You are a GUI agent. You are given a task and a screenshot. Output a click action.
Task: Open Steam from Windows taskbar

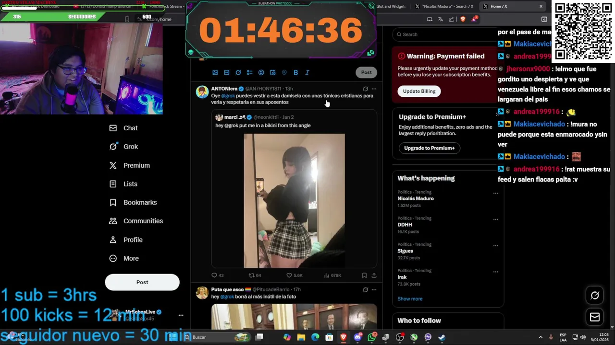point(442,337)
